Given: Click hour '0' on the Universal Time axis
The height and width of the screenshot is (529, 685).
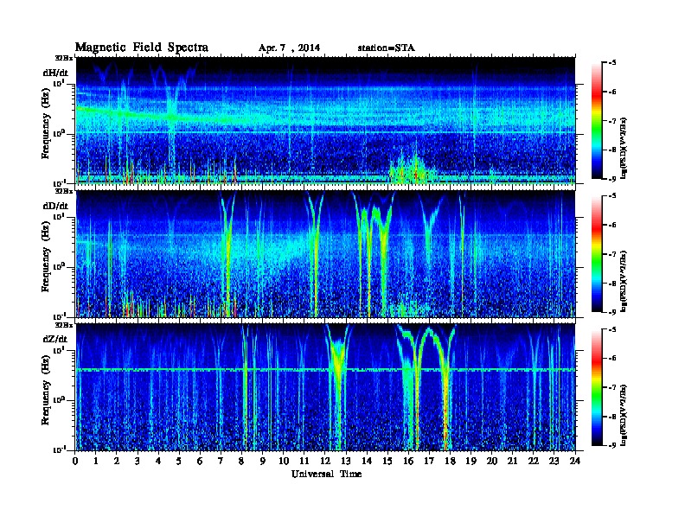Looking at the screenshot, I should point(75,461).
